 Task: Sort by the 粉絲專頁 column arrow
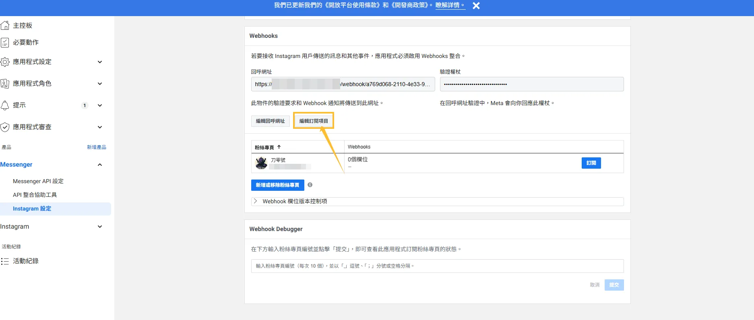[x=279, y=147]
